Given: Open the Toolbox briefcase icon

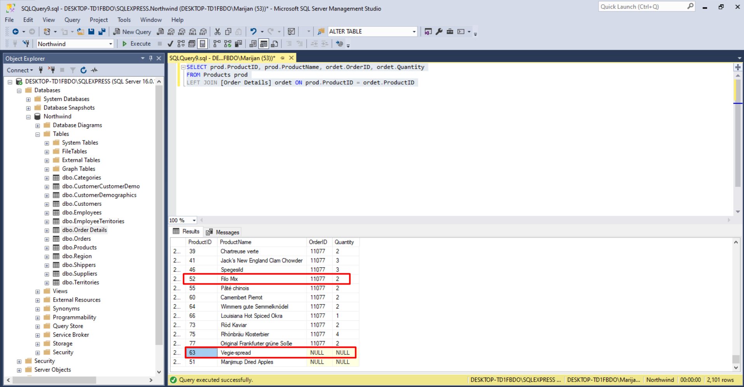Looking at the screenshot, I should [x=450, y=31].
